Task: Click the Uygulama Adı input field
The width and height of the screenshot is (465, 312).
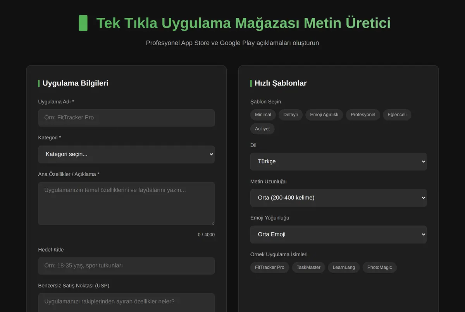Action: [x=126, y=118]
